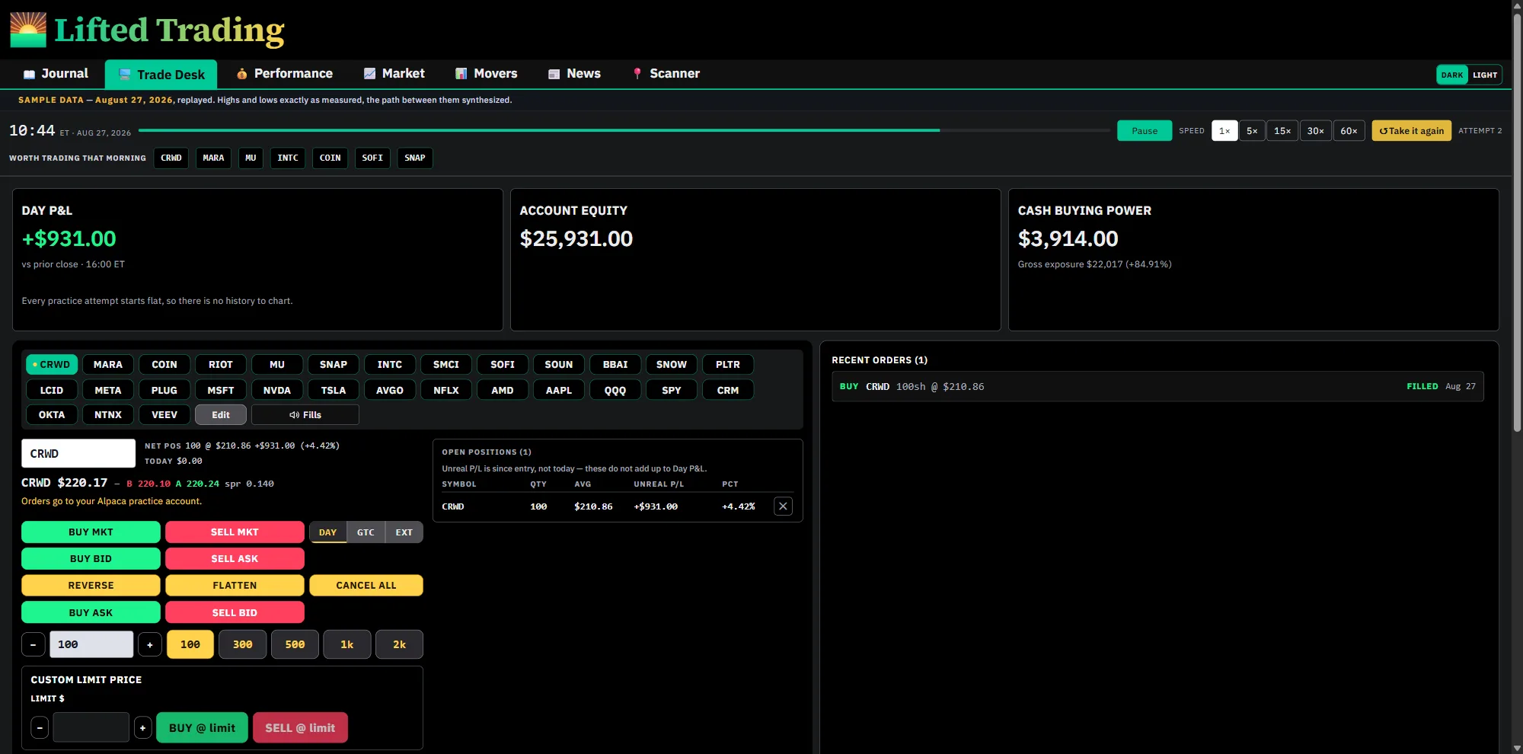Click CANCEL ALL button
Image resolution: width=1523 pixels, height=754 pixels.
click(x=366, y=586)
